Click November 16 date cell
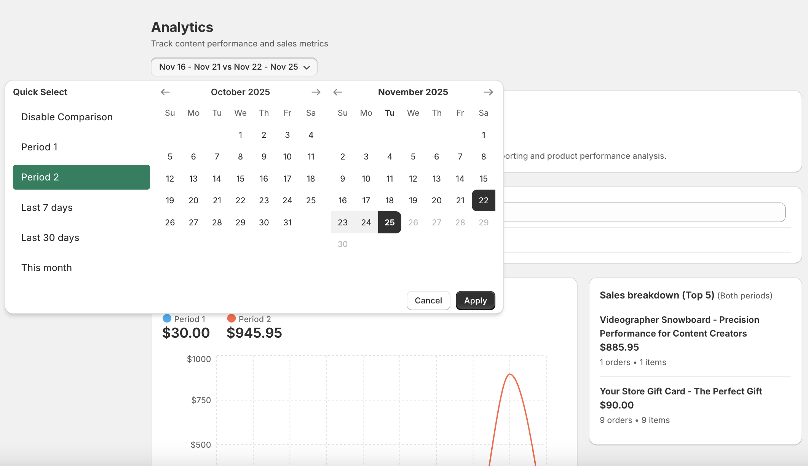This screenshot has height=466, width=808. pos(342,200)
